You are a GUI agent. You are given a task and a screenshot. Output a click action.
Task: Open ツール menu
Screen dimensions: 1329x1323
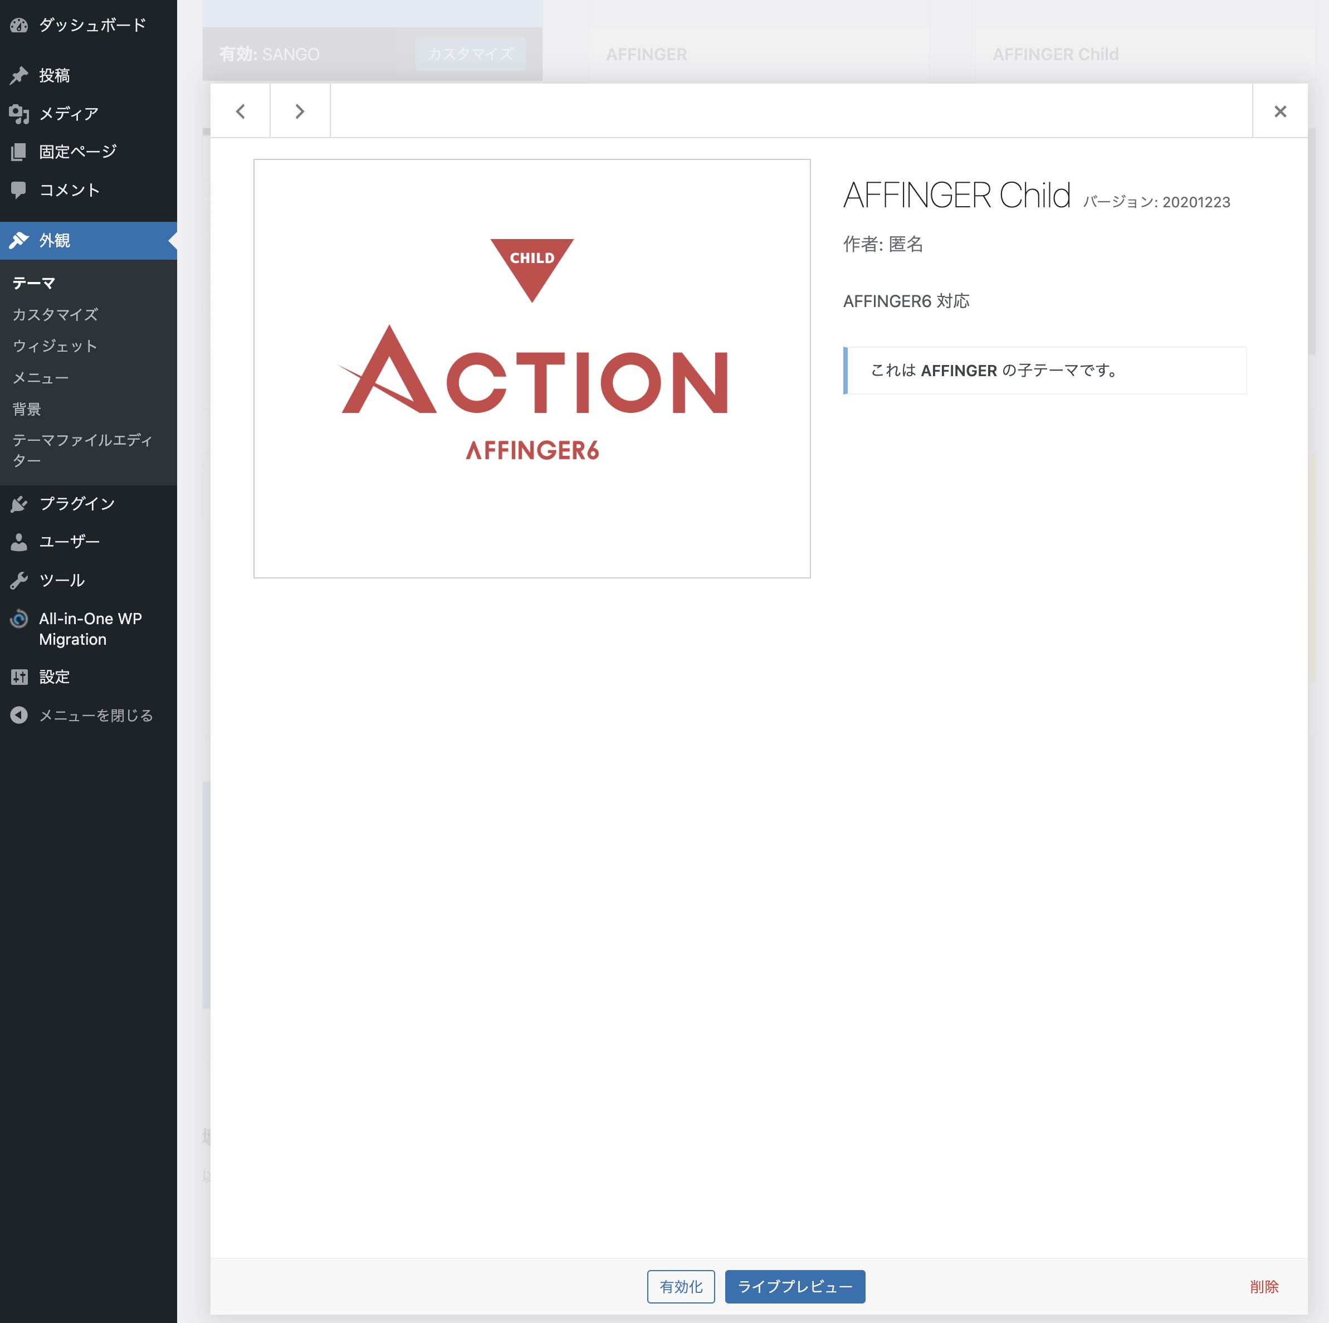[x=88, y=580]
